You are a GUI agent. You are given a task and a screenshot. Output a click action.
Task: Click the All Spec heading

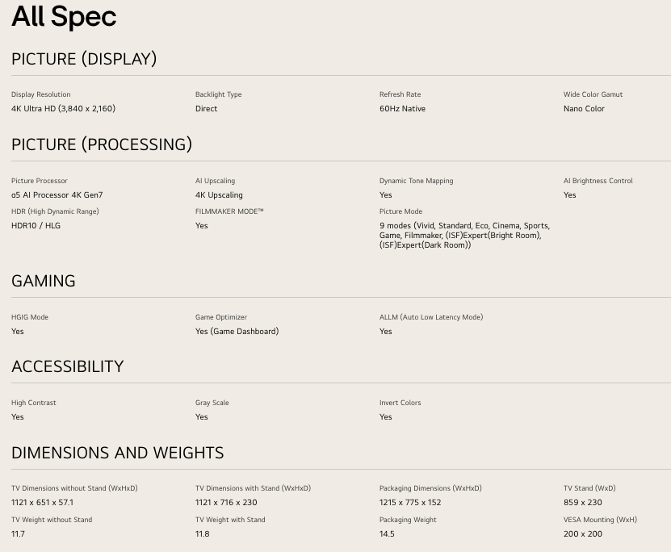point(64,17)
